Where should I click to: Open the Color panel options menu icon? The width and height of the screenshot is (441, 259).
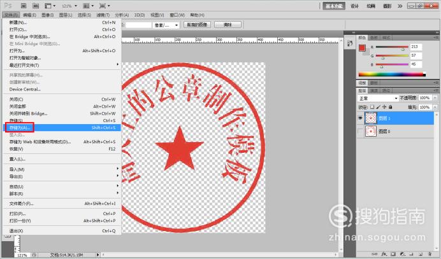[x=436, y=38]
